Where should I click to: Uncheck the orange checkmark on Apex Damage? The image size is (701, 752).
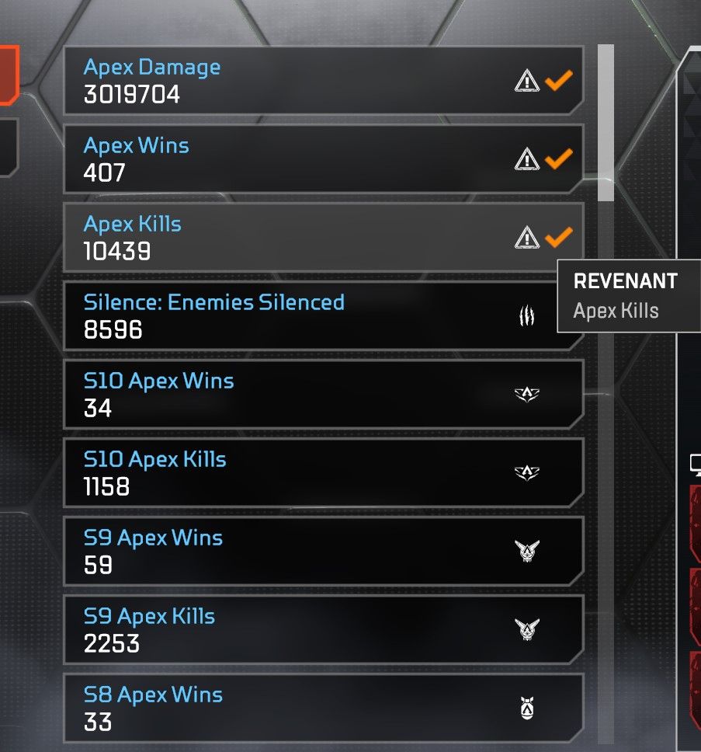[x=559, y=80]
